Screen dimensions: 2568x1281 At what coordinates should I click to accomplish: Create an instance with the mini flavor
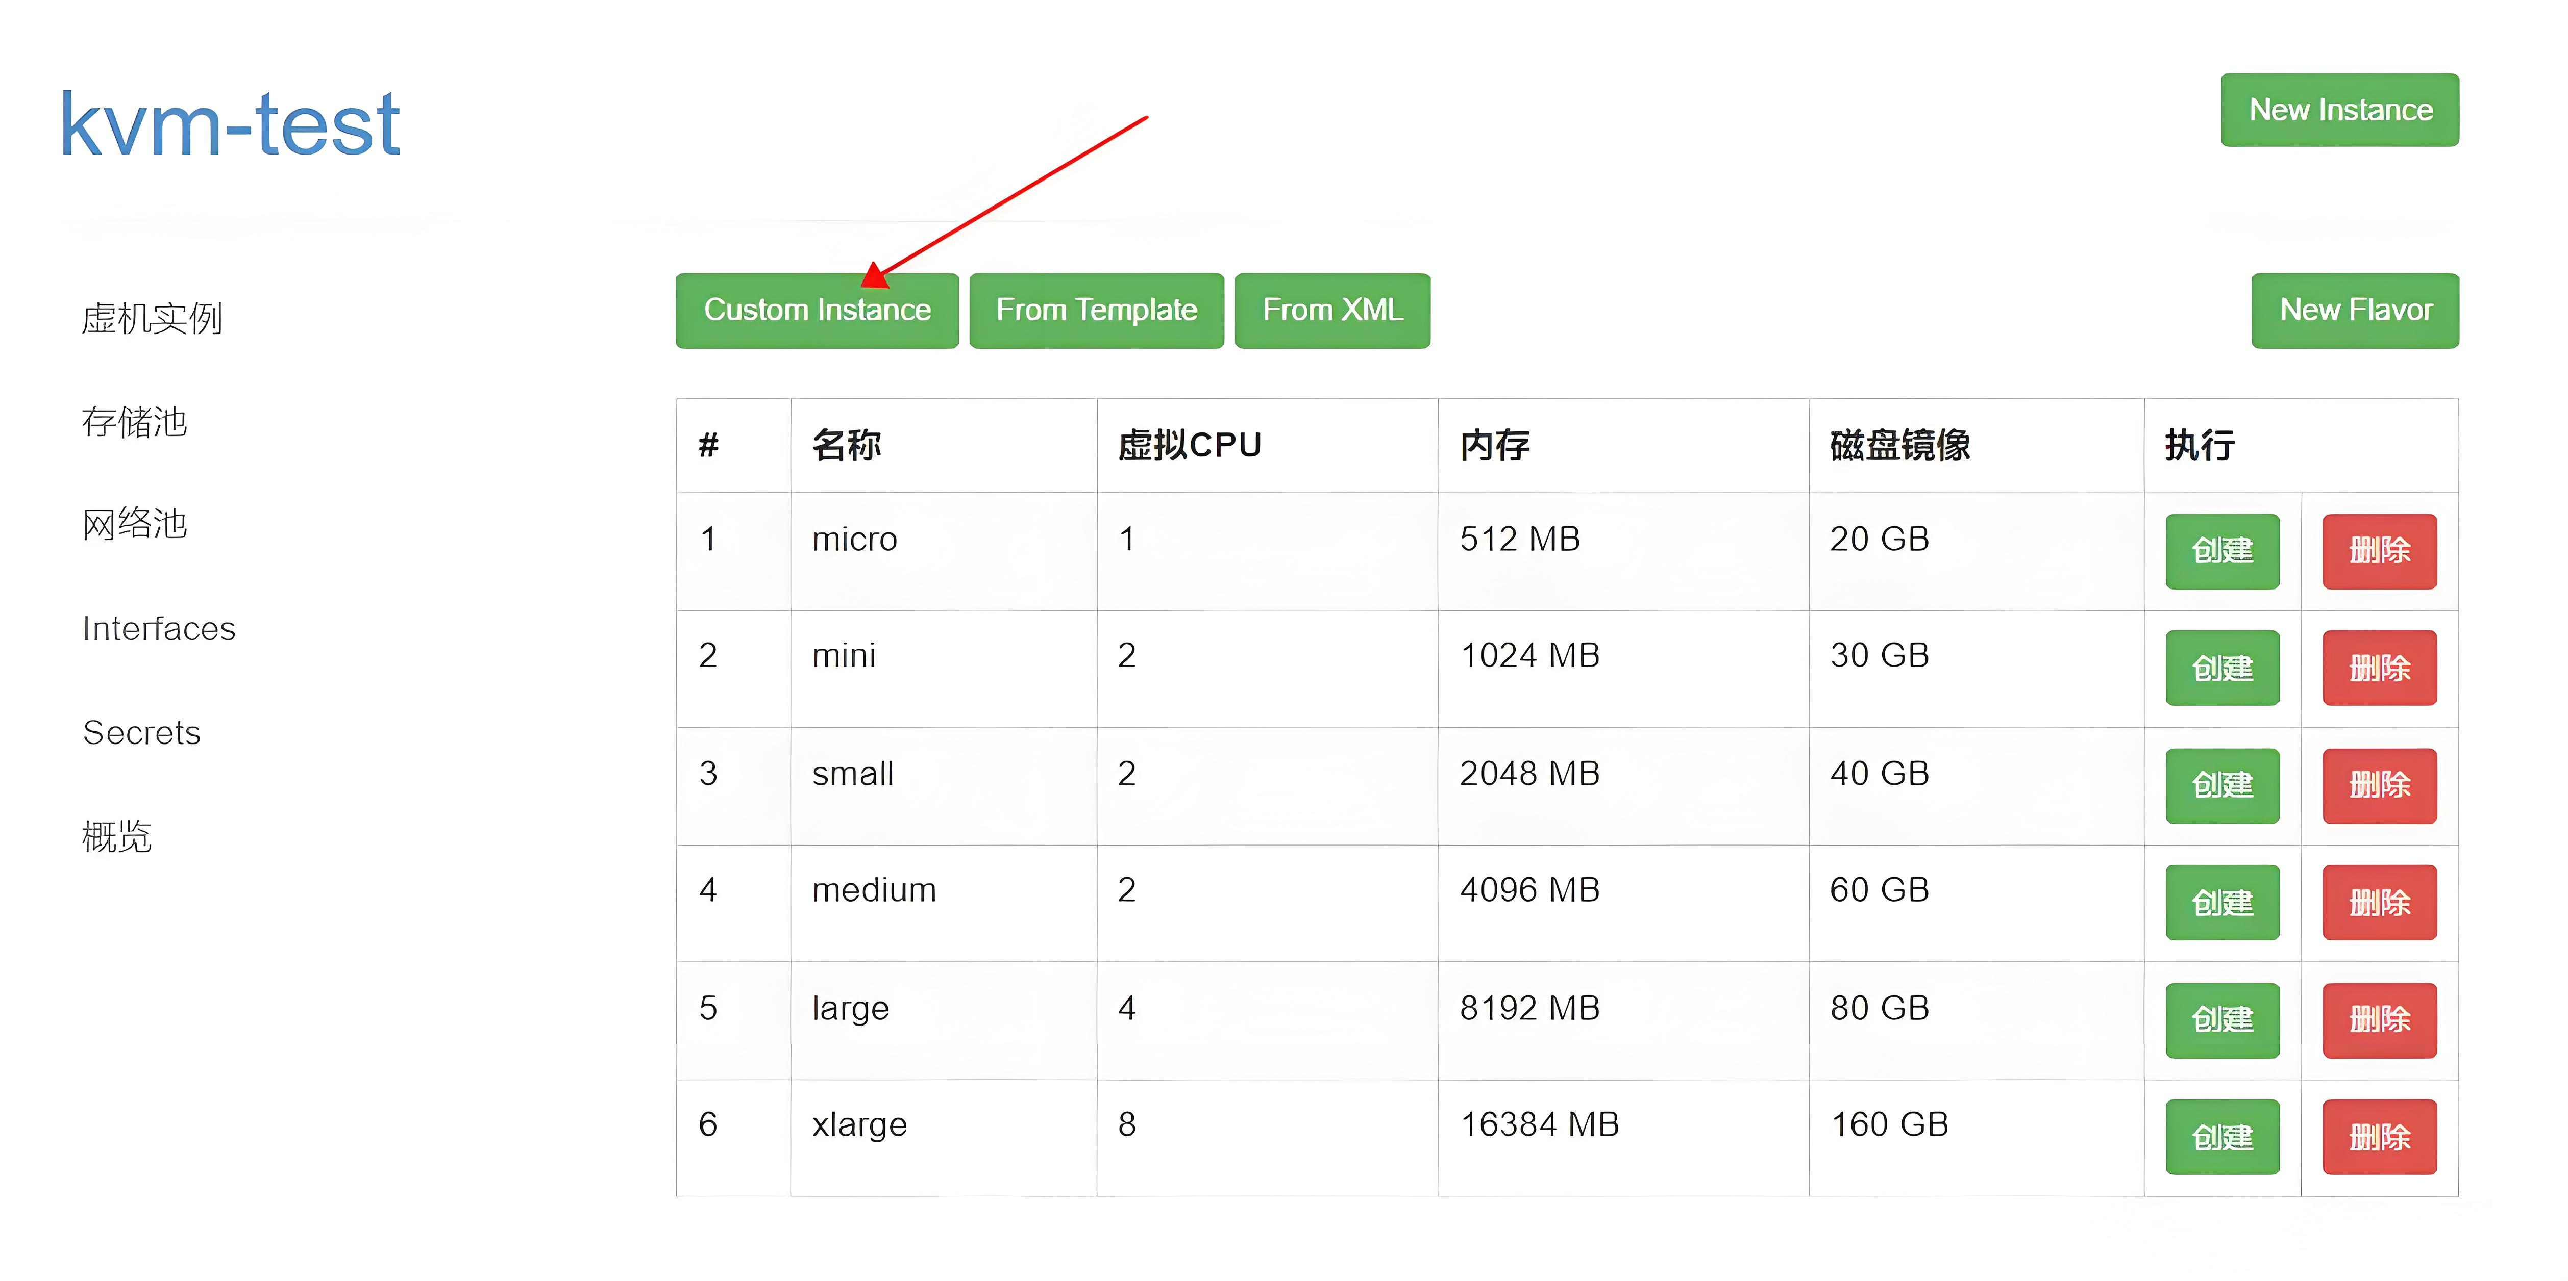[2222, 668]
